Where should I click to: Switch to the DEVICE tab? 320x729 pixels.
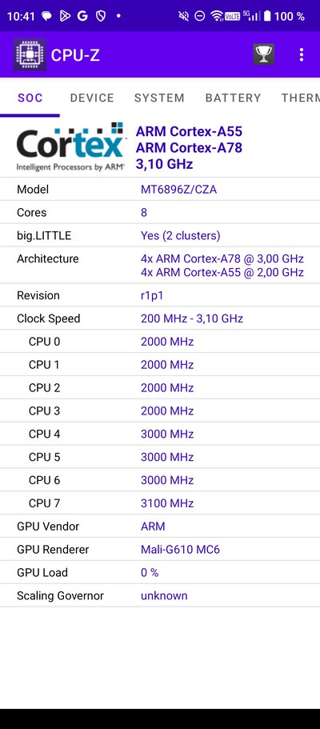[x=92, y=98]
